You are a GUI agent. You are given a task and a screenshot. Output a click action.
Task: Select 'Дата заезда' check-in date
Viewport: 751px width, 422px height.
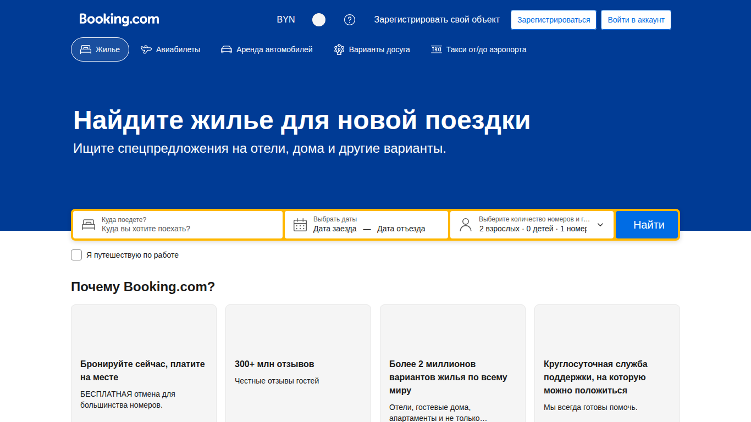coord(335,229)
